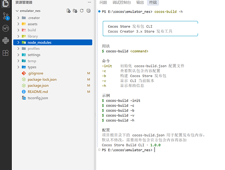This screenshot has height=170, width=225.
Task: Click the 资源管理器 explorer title
Action: [x=24, y=2]
